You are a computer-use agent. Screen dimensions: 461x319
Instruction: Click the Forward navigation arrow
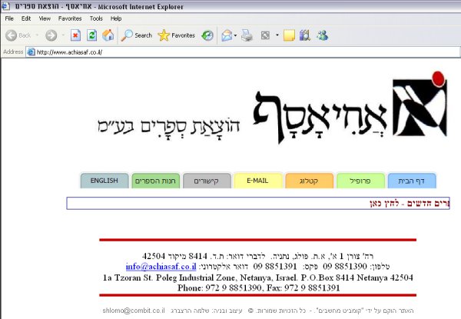click(x=51, y=35)
